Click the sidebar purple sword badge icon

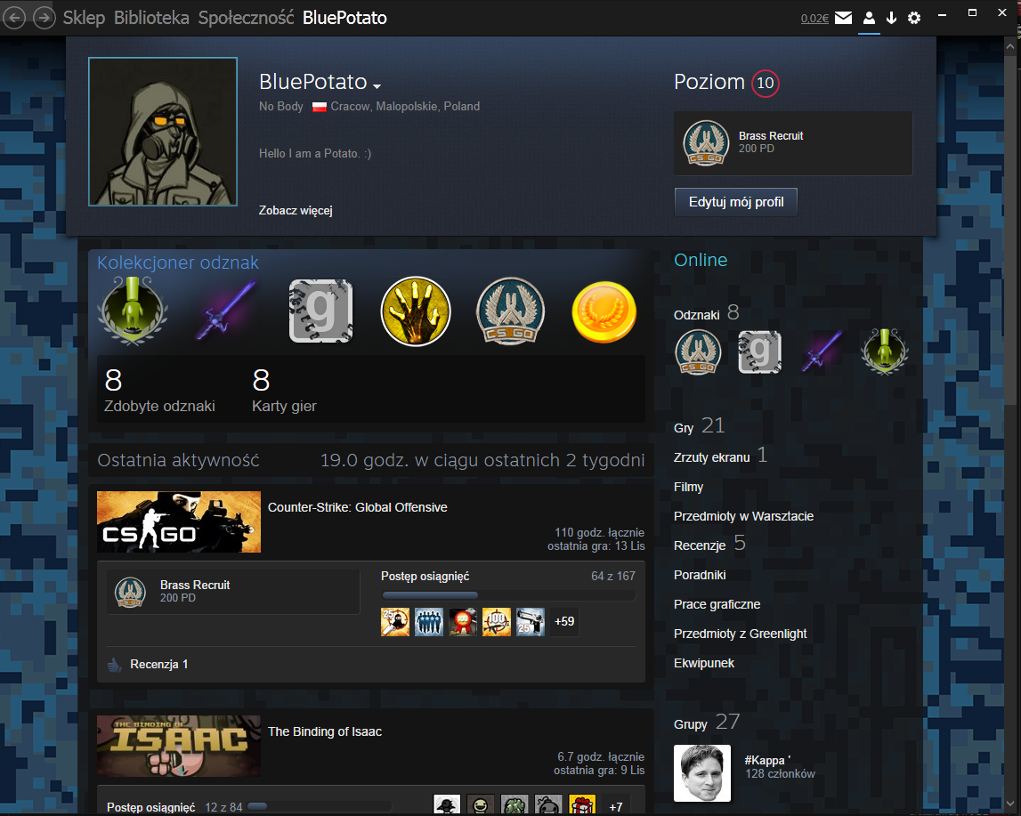[822, 352]
